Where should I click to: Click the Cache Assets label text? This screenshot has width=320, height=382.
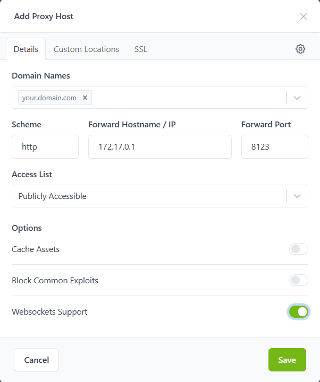[36, 249]
